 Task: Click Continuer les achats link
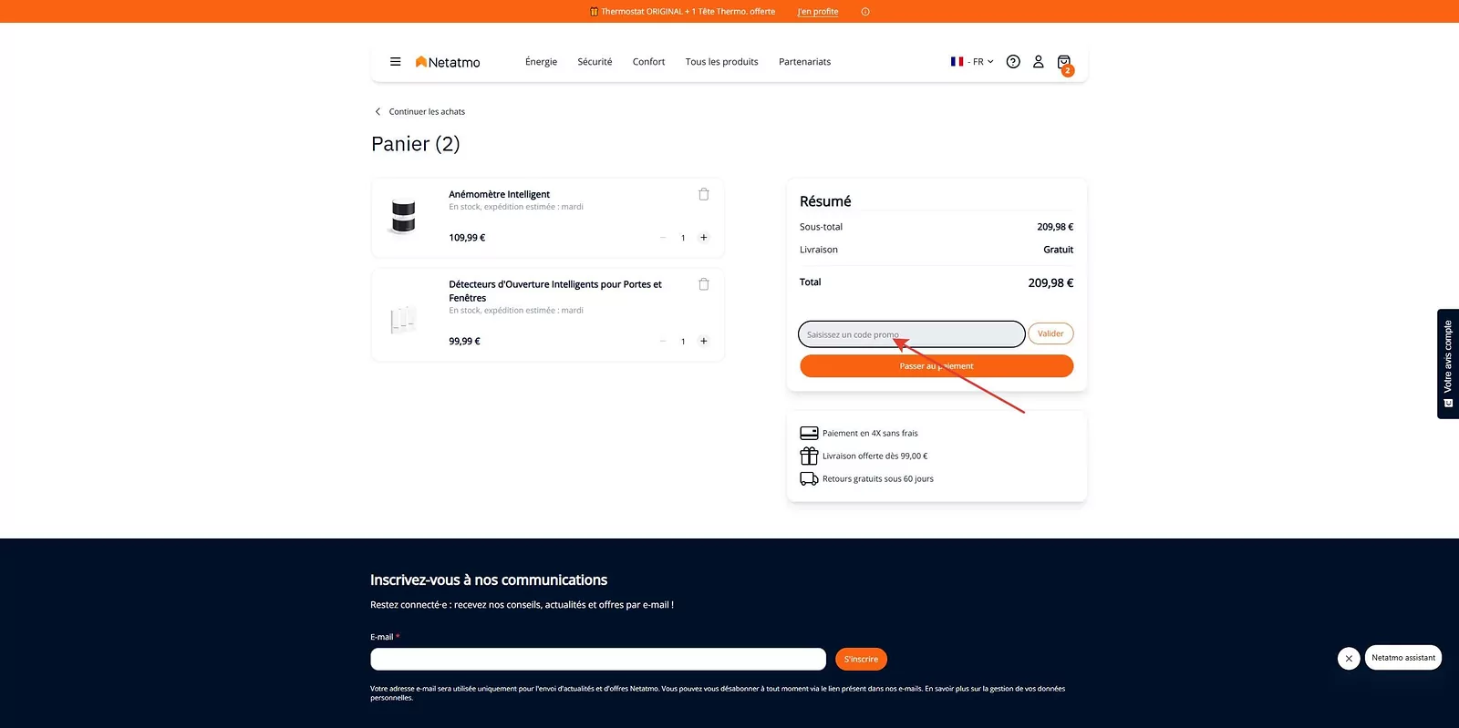(x=427, y=112)
